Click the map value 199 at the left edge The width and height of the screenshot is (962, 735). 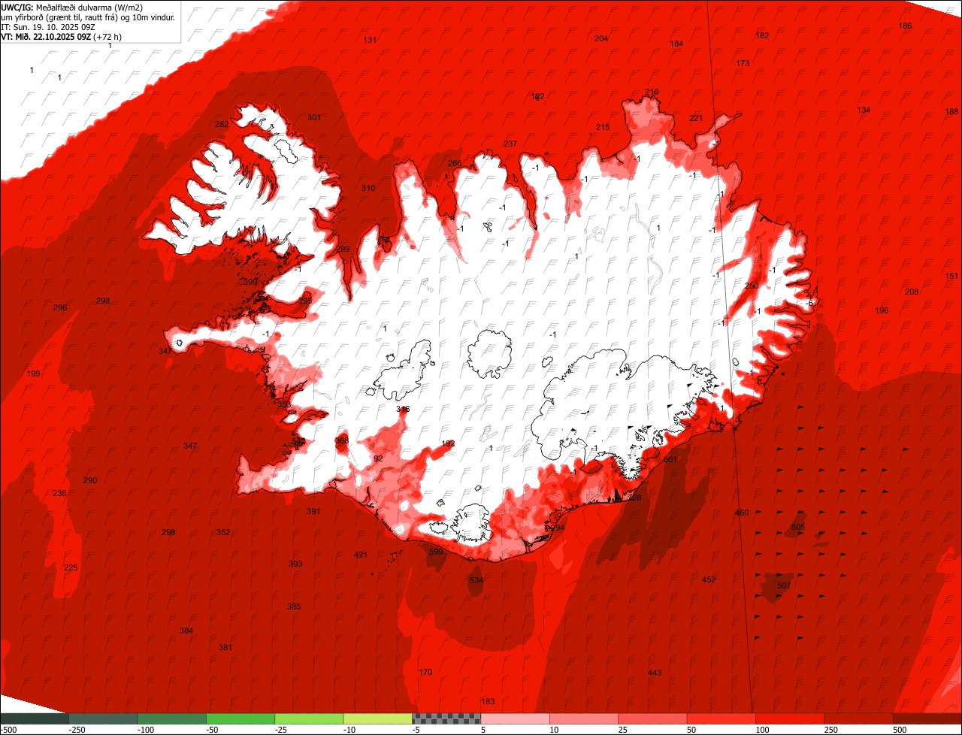pos(33,374)
